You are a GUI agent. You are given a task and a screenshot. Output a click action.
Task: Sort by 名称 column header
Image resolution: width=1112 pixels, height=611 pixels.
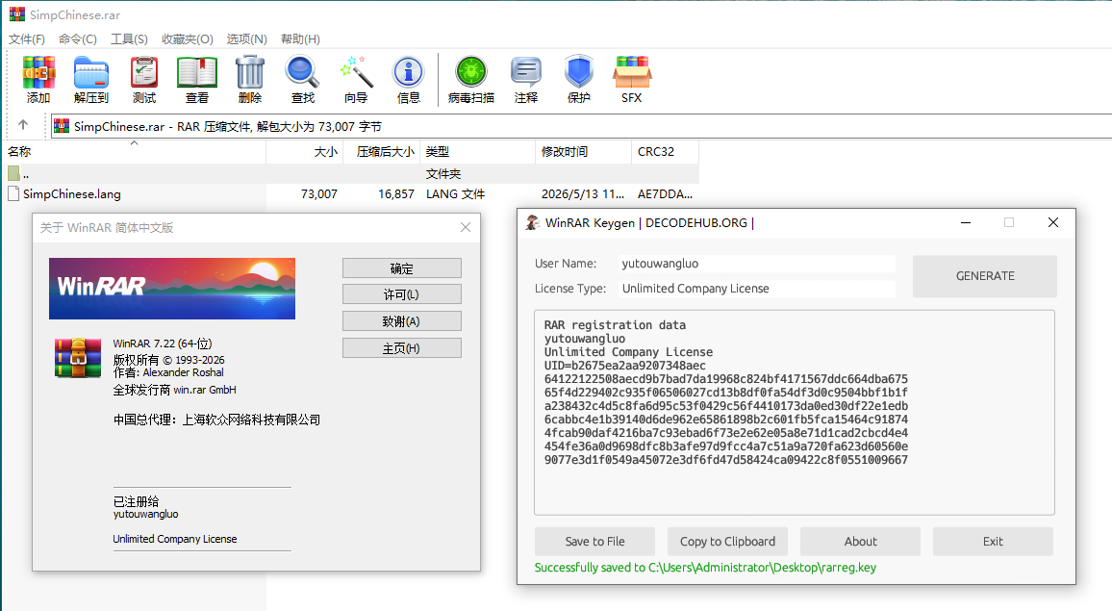tap(134, 151)
